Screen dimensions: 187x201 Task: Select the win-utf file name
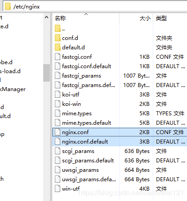pos(71,189)
